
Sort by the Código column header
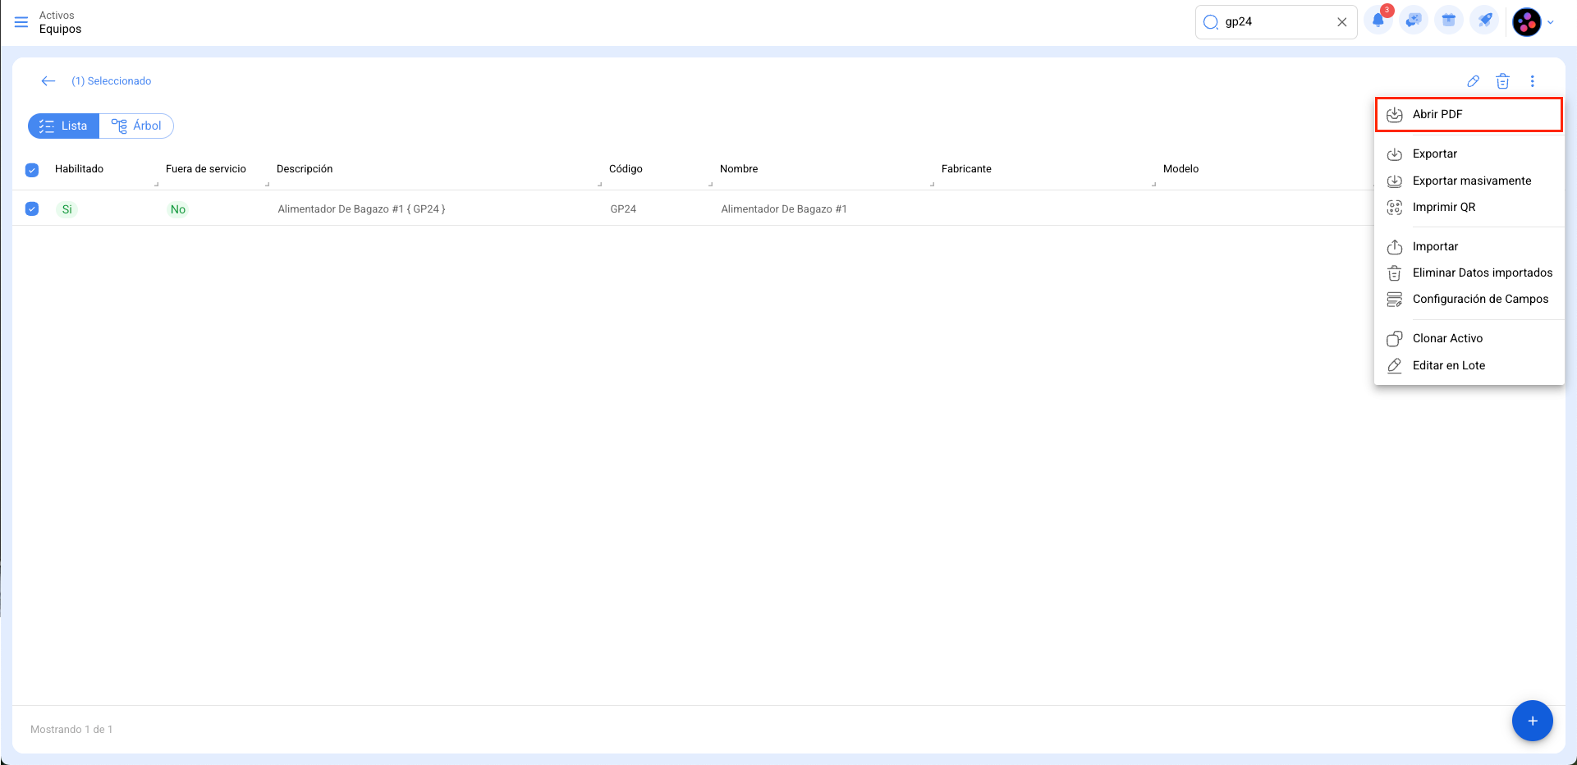626,169
